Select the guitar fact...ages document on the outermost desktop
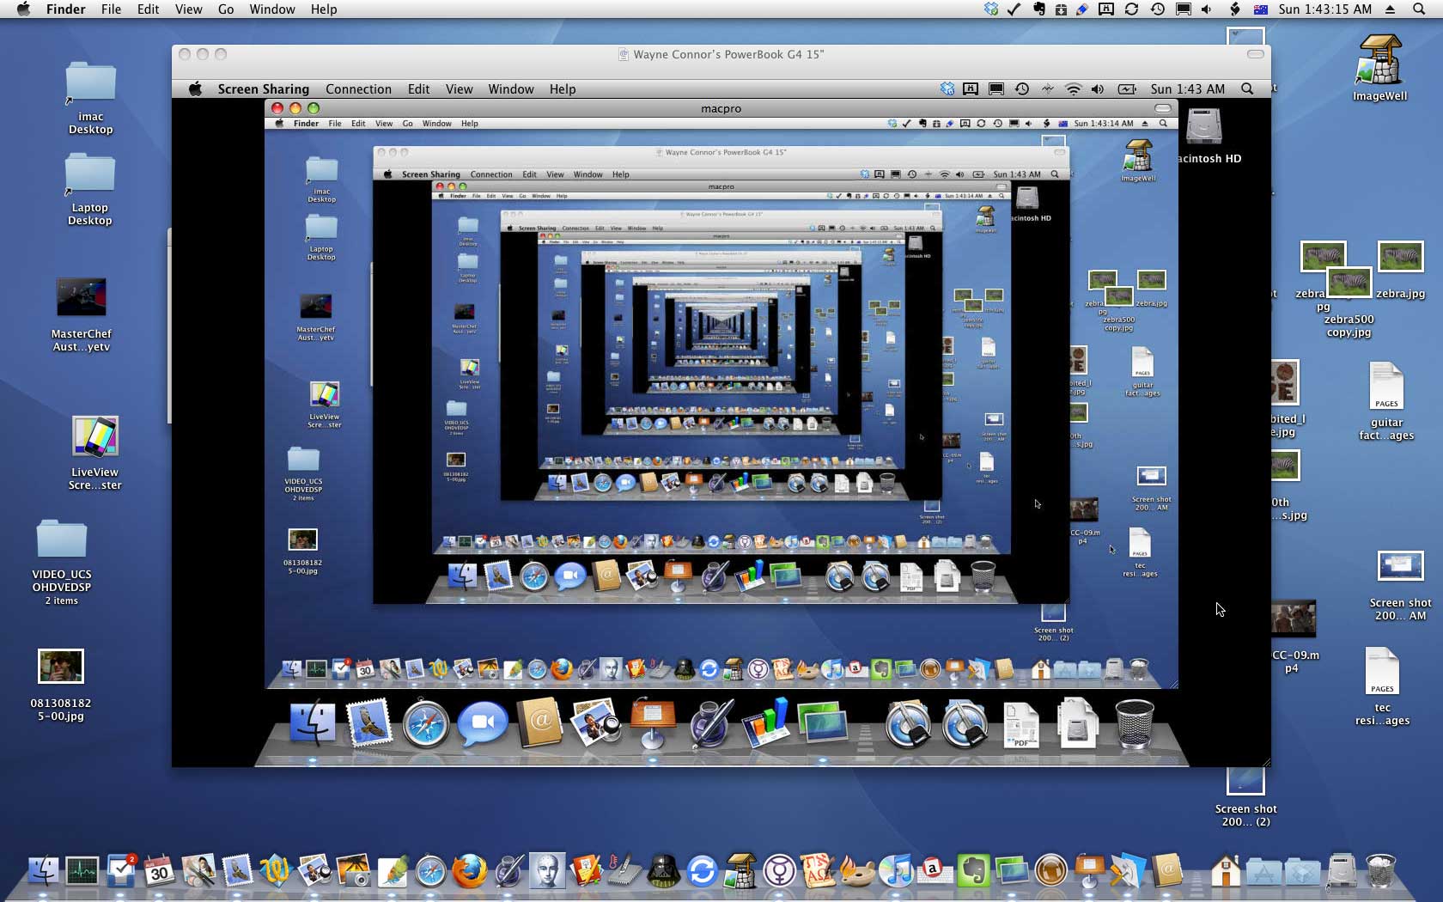Image resolution: width=1443 pixels, height=902 pixels. click(x=1386, y=402)
